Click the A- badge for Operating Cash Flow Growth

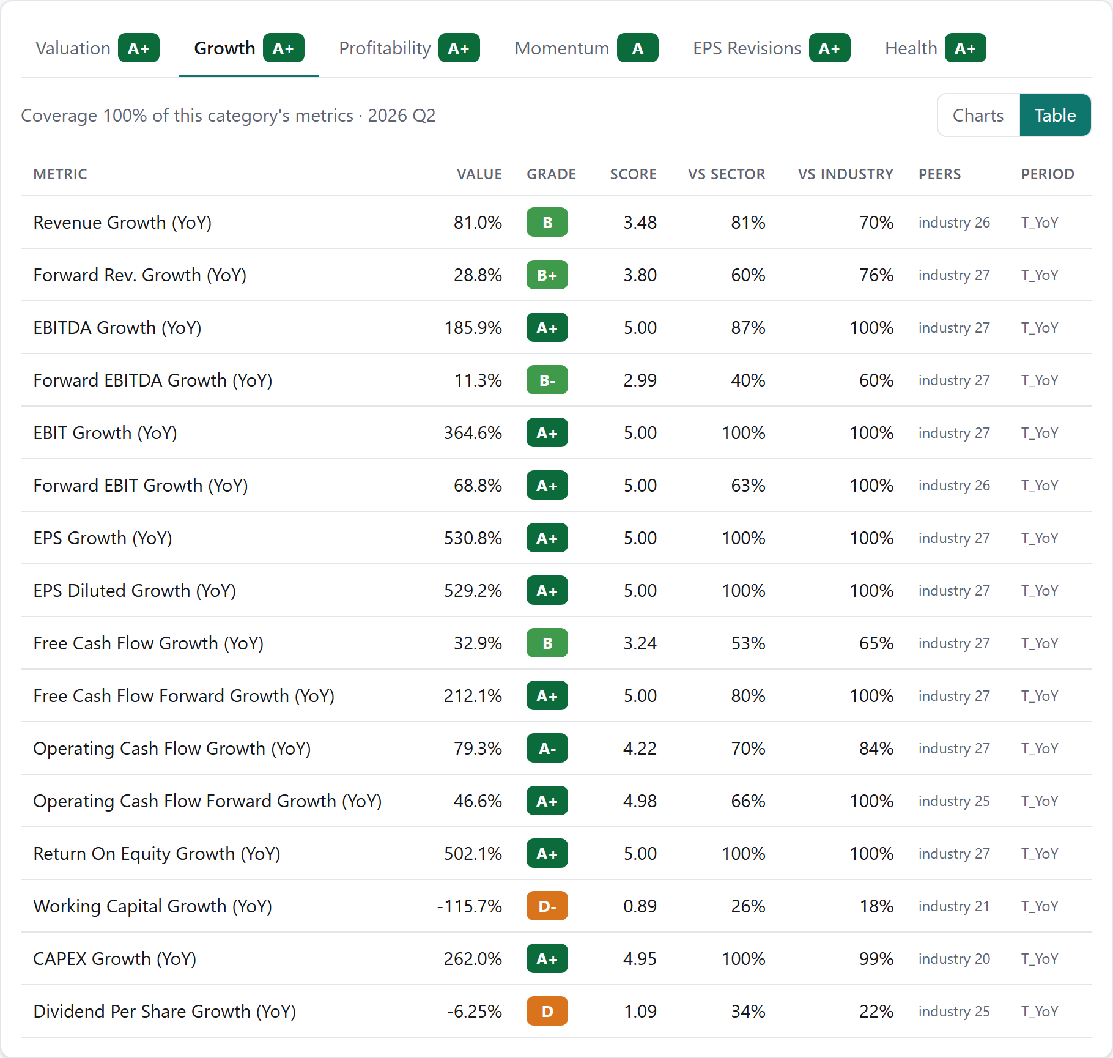[x=547, y=749]
